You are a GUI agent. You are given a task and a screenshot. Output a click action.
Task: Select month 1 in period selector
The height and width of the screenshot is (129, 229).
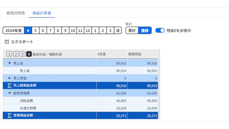[95, 30]
